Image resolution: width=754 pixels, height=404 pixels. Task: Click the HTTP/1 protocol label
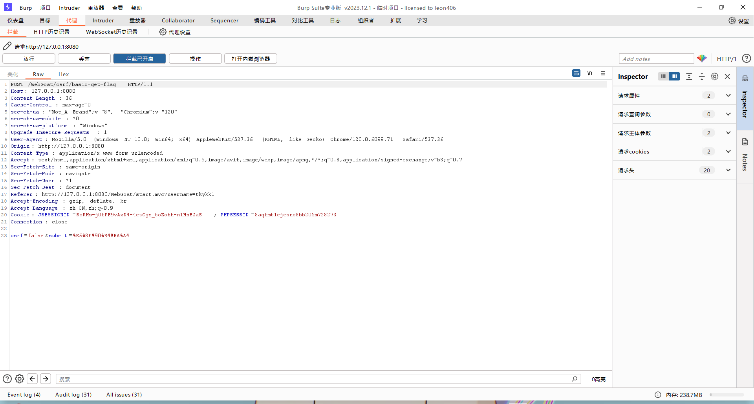click(x=726, y=59)
